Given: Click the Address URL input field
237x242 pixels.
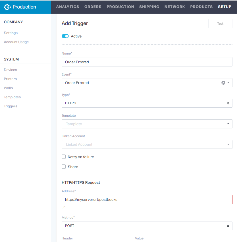Looking at the screenshot, I should click(x=147, y=200).
